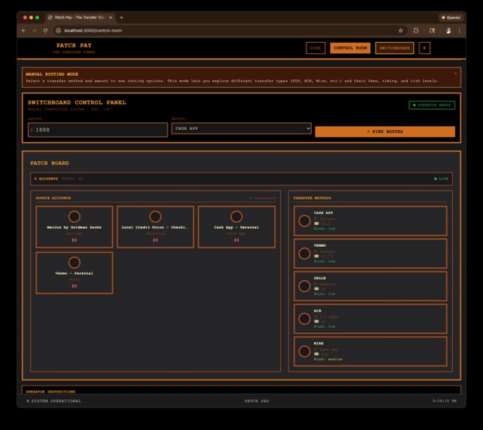Click the Cash App timing clock icon

point(315,219)
